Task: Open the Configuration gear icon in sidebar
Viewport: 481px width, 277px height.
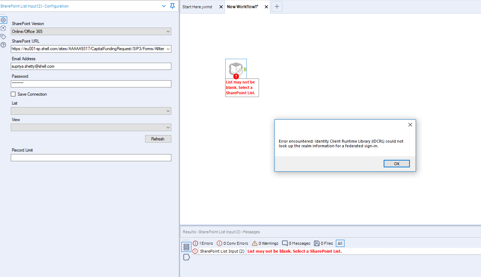Action: [4, 20]
